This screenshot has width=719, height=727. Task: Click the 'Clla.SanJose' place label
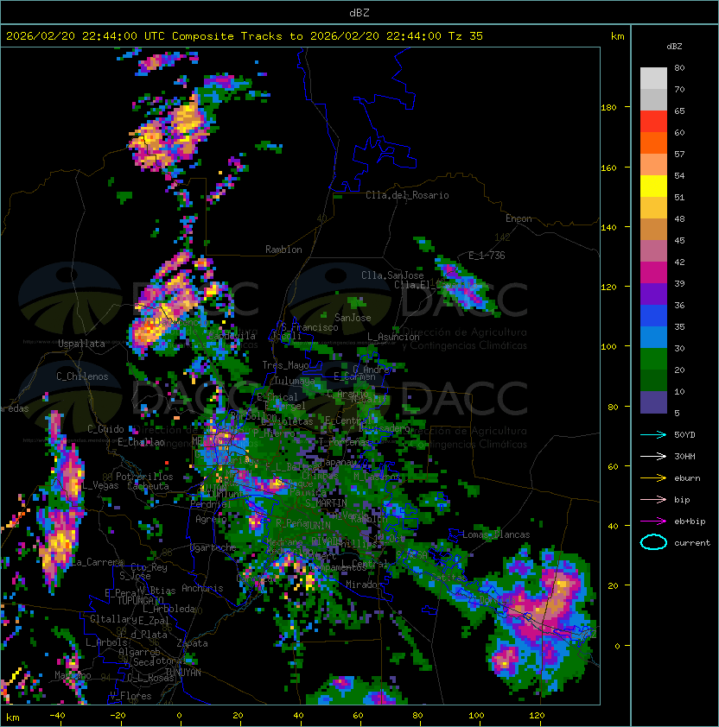click(x=392, y=275)
